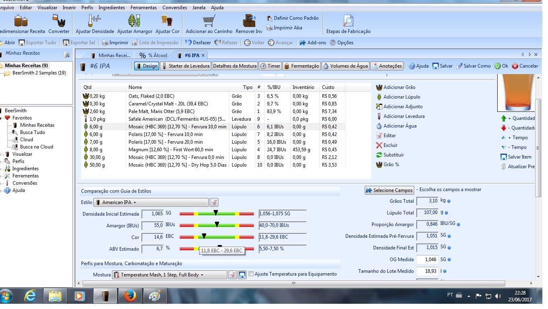Open the Ferramentas menu

tap(144, 8)
